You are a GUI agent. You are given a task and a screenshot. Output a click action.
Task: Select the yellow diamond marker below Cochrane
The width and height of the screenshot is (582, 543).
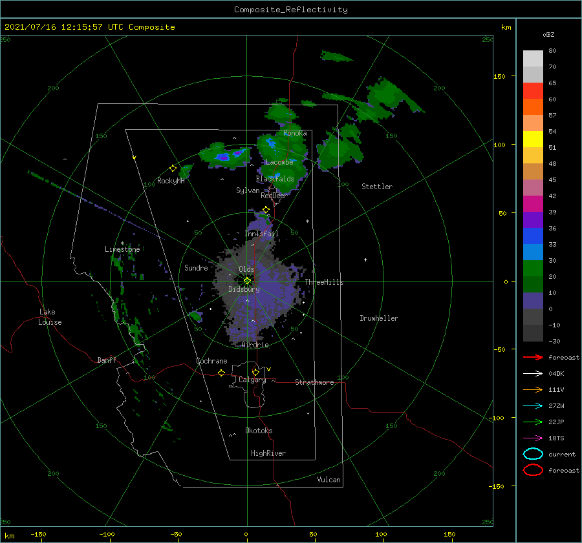click(221, 373)
